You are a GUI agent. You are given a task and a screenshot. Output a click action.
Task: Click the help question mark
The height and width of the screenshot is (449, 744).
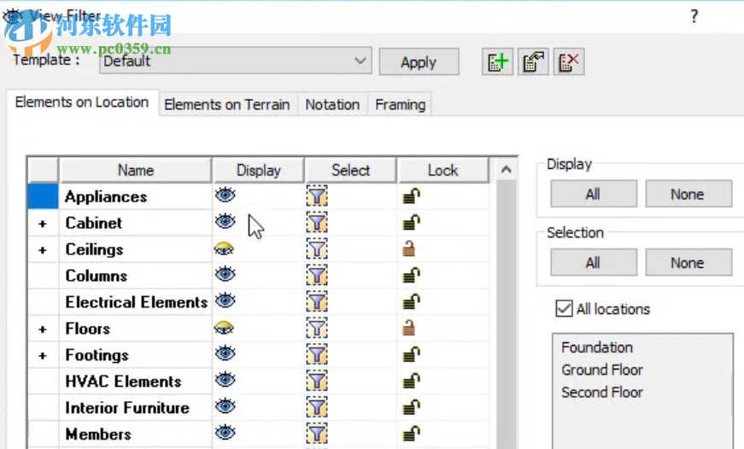(694, 16)
